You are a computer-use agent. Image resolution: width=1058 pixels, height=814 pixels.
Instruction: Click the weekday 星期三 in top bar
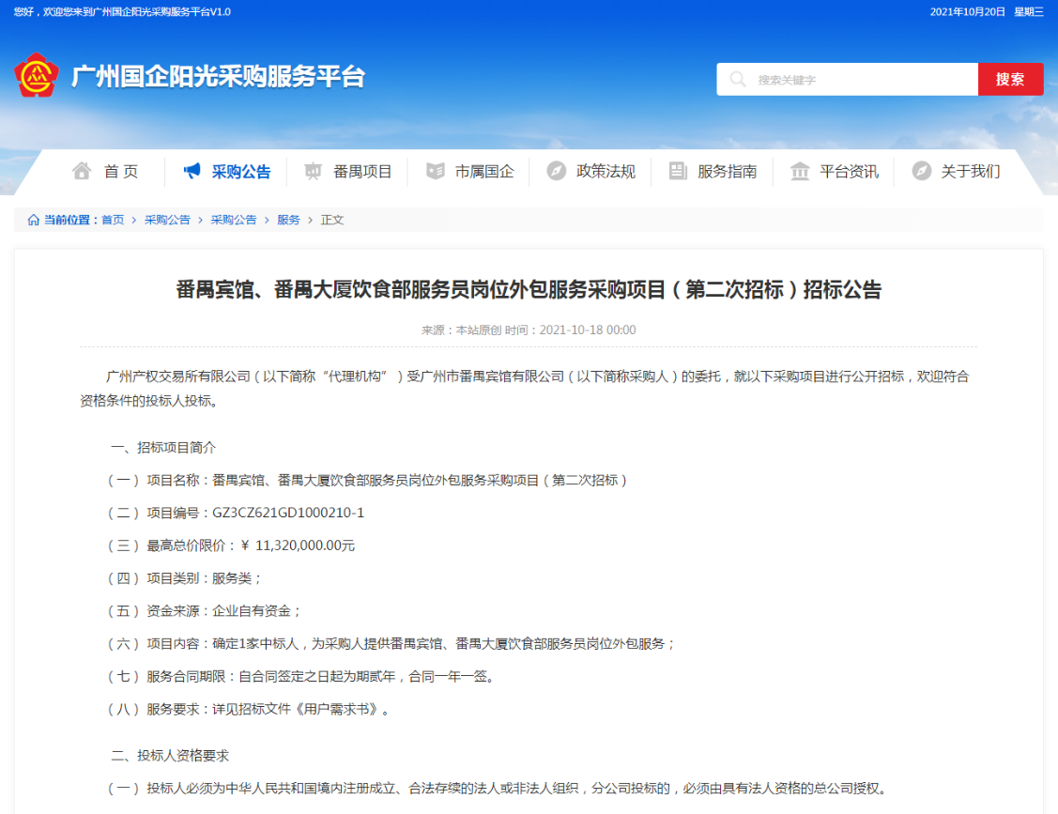tap(1029, 11)
